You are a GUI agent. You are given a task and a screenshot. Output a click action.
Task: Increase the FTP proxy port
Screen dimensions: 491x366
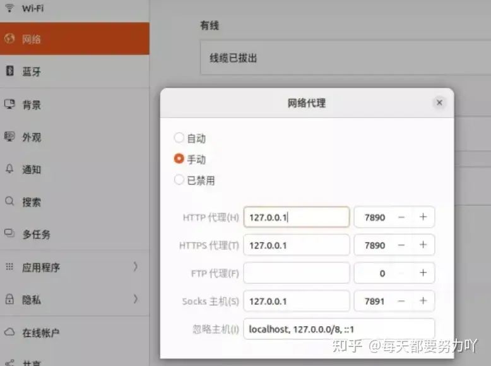(x=423, y=273)
